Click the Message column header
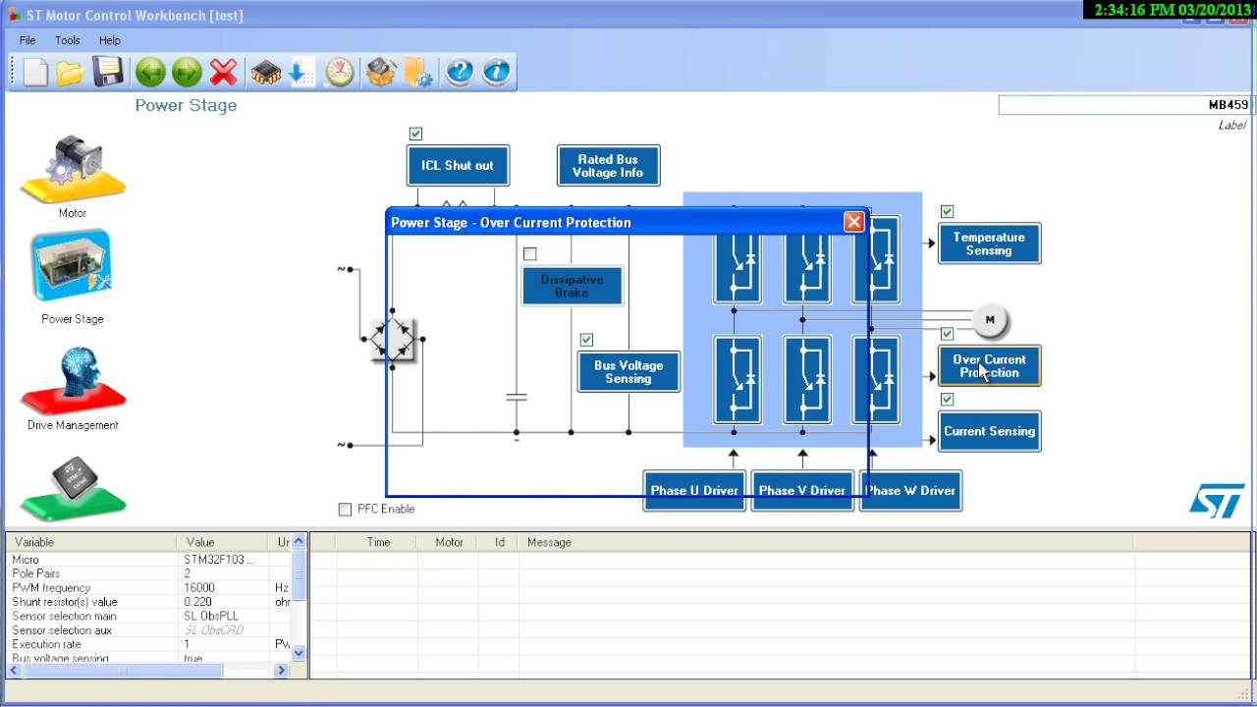 [x=826, y=542]
